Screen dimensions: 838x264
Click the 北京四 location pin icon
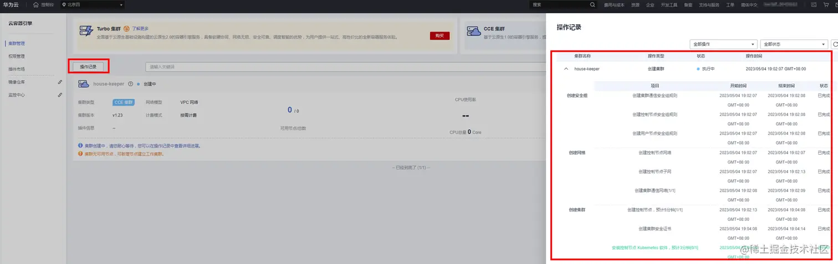[x=64, y=5]
